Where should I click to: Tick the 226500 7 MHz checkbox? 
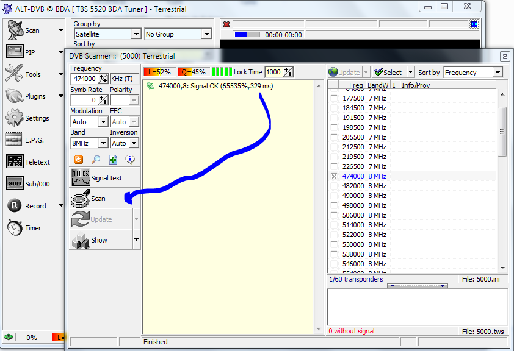click(x=334, y=166)
